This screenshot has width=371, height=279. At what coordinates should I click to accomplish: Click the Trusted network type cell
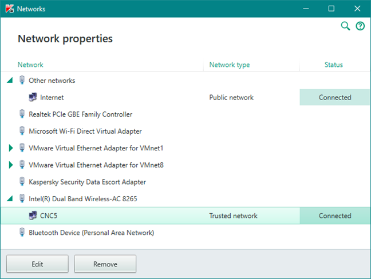[233, 216]
